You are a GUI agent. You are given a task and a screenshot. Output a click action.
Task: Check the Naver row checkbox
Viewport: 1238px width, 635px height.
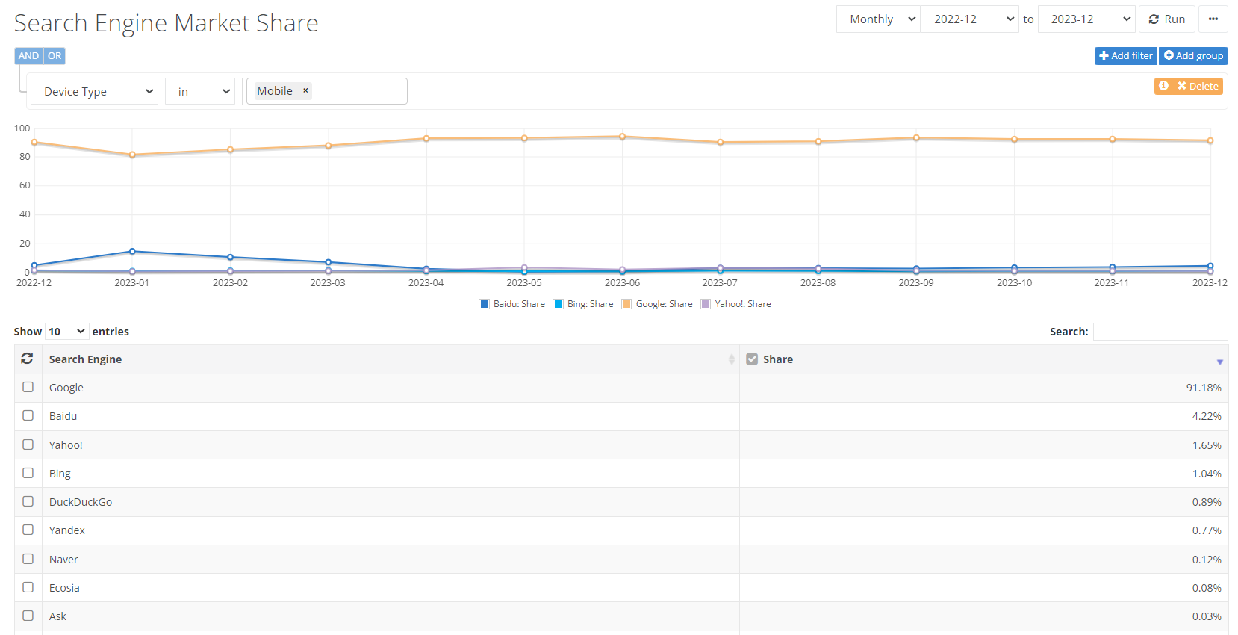[28, 559]
